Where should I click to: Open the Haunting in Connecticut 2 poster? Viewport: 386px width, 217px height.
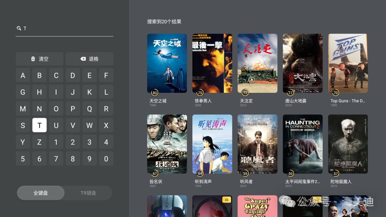[303, 144]
